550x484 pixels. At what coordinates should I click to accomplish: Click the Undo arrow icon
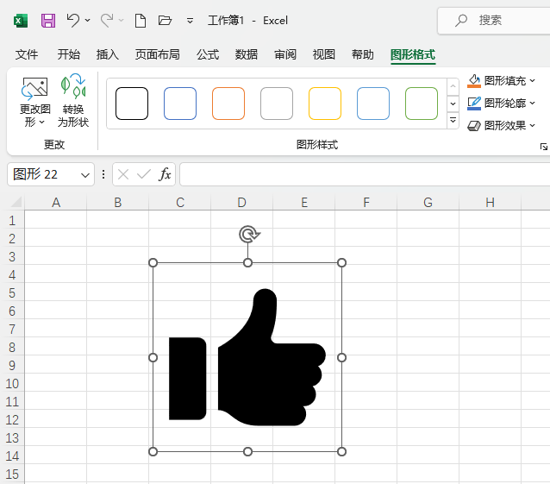click(x=73, y=20)
